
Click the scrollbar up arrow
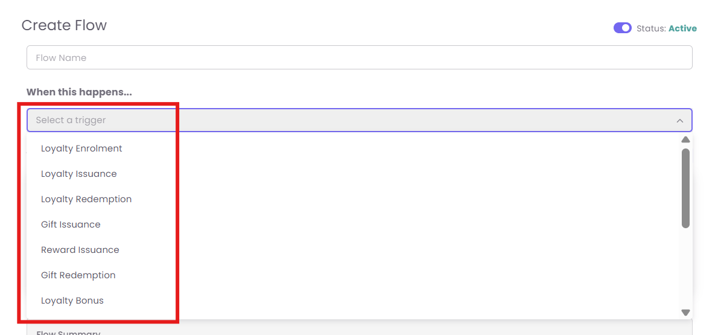685,139
